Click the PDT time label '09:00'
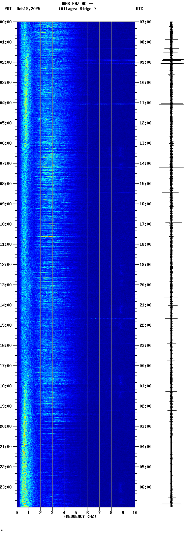Screen dimensions: 186x534 6,204
